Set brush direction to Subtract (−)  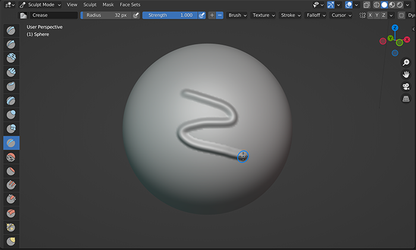[x=220, y=15]
